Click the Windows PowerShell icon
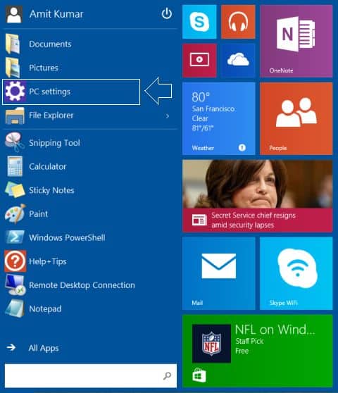The height and width of the screenshot is (393, 338). pyautogui.click(x=15, y=237)
